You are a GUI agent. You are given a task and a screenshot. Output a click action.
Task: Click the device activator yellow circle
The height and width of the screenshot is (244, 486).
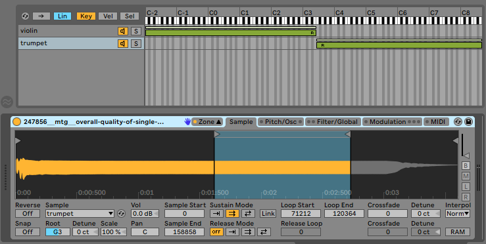click(16, 122)
